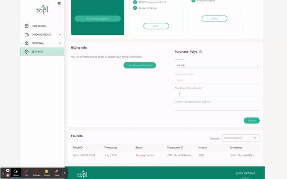Click the Organizations briefcase icon
The image size is (287, 179).
click(x=26, y=34)
